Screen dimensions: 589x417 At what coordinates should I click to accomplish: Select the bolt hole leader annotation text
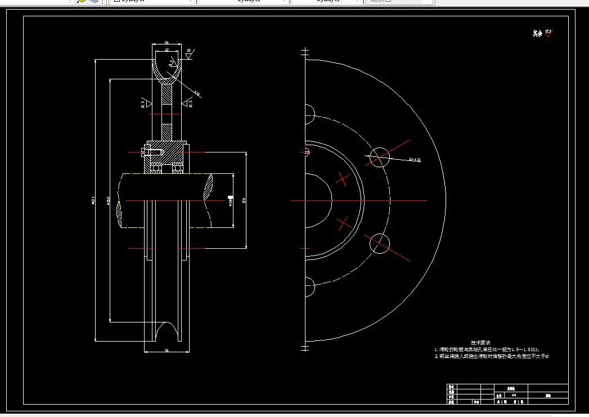click(x=415, y=159)
